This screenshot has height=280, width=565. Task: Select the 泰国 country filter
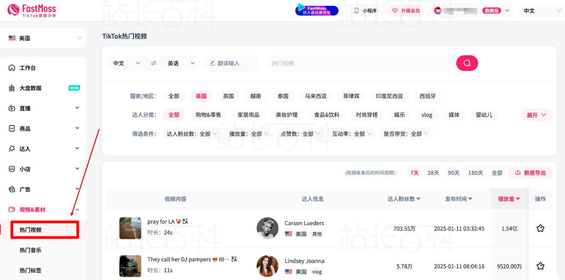tap(283, 96)
